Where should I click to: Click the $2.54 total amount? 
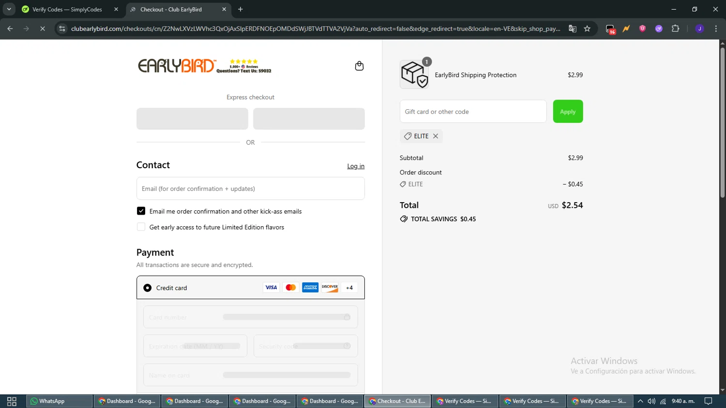(x=572, y=205)
